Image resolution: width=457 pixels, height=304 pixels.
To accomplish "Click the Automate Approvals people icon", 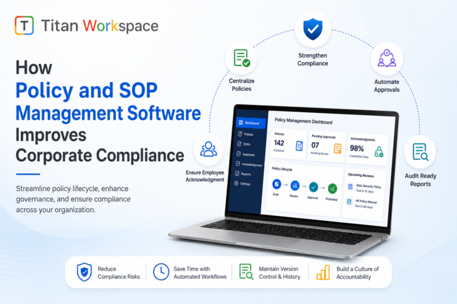I will click(387, 58).
